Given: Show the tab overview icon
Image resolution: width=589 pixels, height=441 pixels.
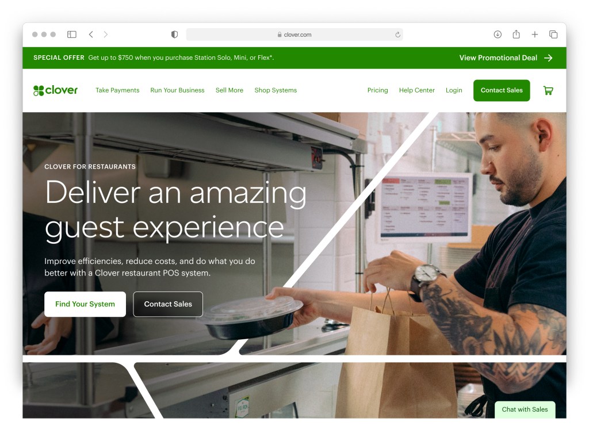Looking at the screenshot, I should pos(553,34).
